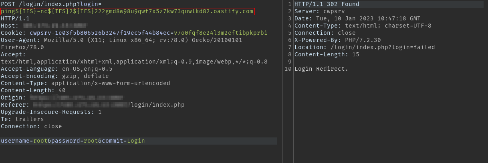The height and width of the screenshot is (163, 488).
Task: Click the User-Agent Mozilla/5.0 header line
Action: 121,40
